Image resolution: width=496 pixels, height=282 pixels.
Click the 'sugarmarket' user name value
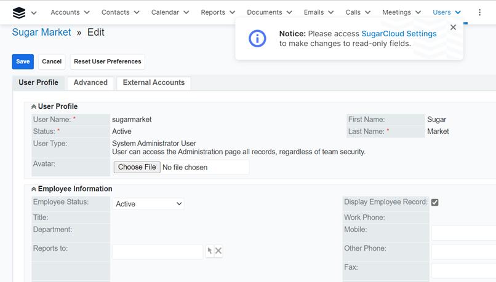coord(132,120)
